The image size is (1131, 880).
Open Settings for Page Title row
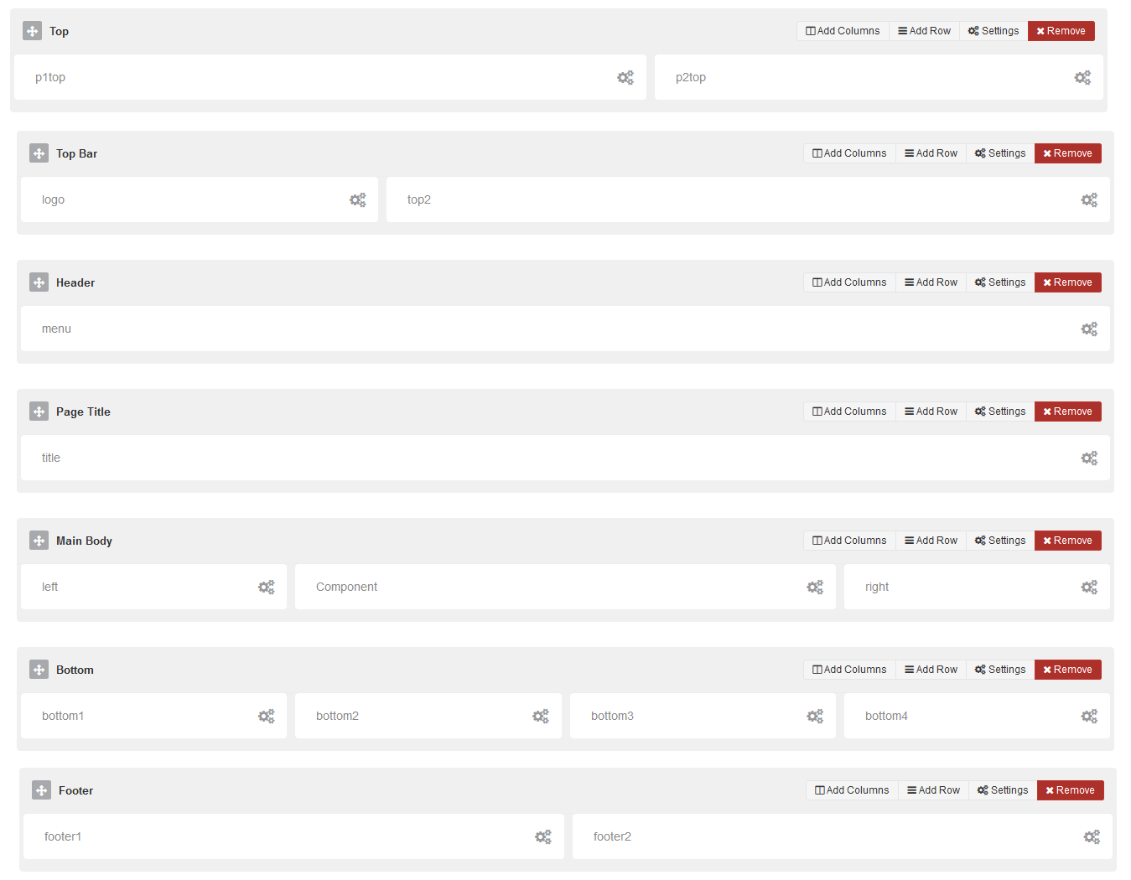pos(1000,412)
